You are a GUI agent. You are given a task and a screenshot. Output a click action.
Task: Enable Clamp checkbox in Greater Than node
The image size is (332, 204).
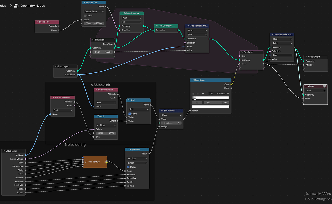pos(85,16)
